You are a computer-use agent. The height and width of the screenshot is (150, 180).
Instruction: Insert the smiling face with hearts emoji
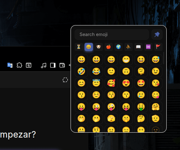[111, 83]
